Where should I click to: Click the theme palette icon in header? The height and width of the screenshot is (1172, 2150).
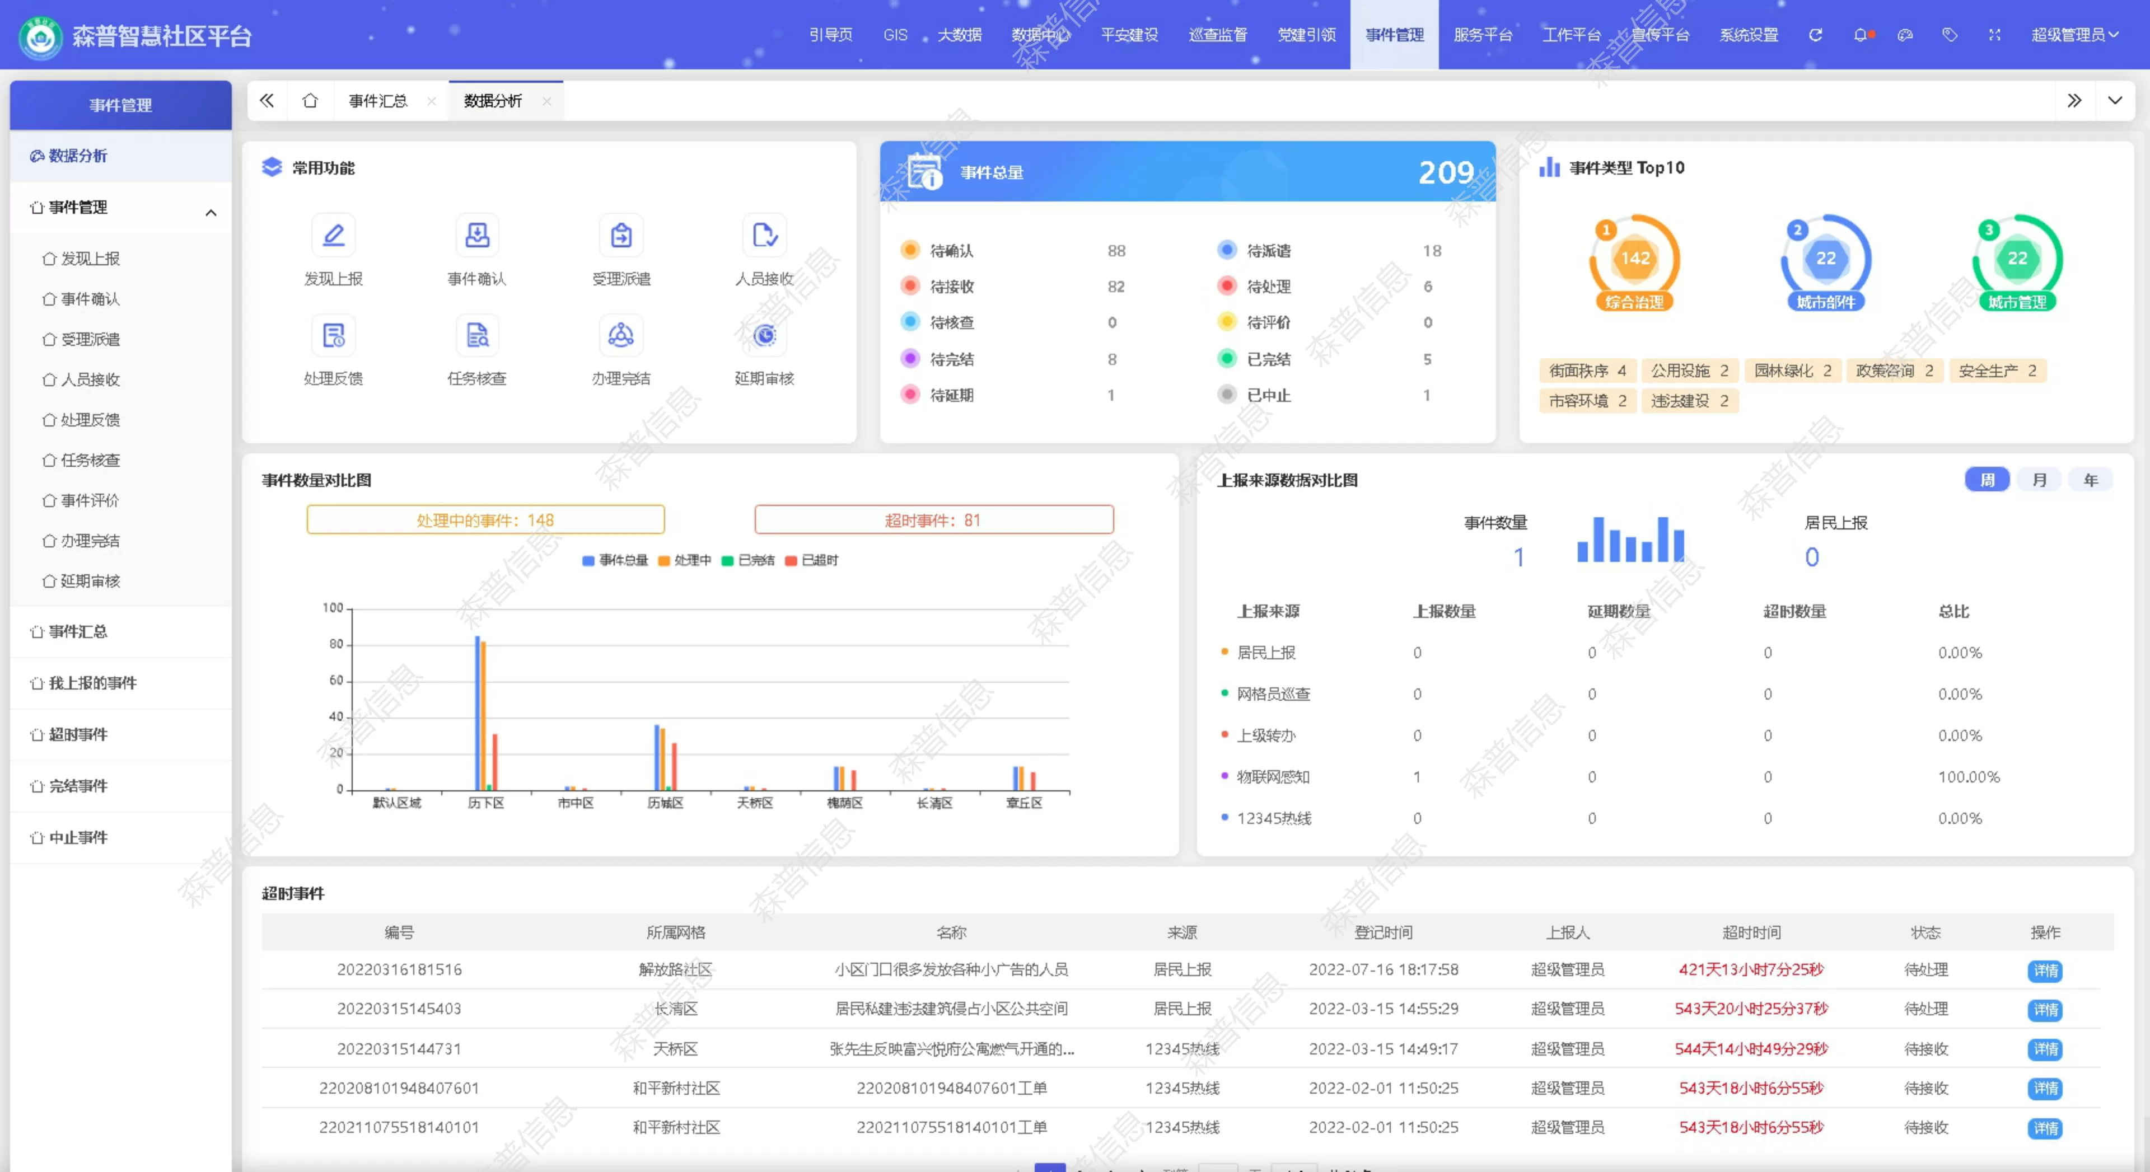tap(1905, 35)
